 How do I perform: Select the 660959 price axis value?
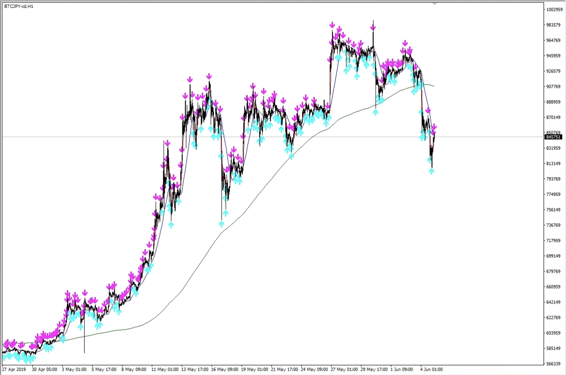coord(554,288)
